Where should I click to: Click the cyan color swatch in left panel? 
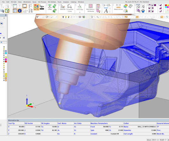6,53
